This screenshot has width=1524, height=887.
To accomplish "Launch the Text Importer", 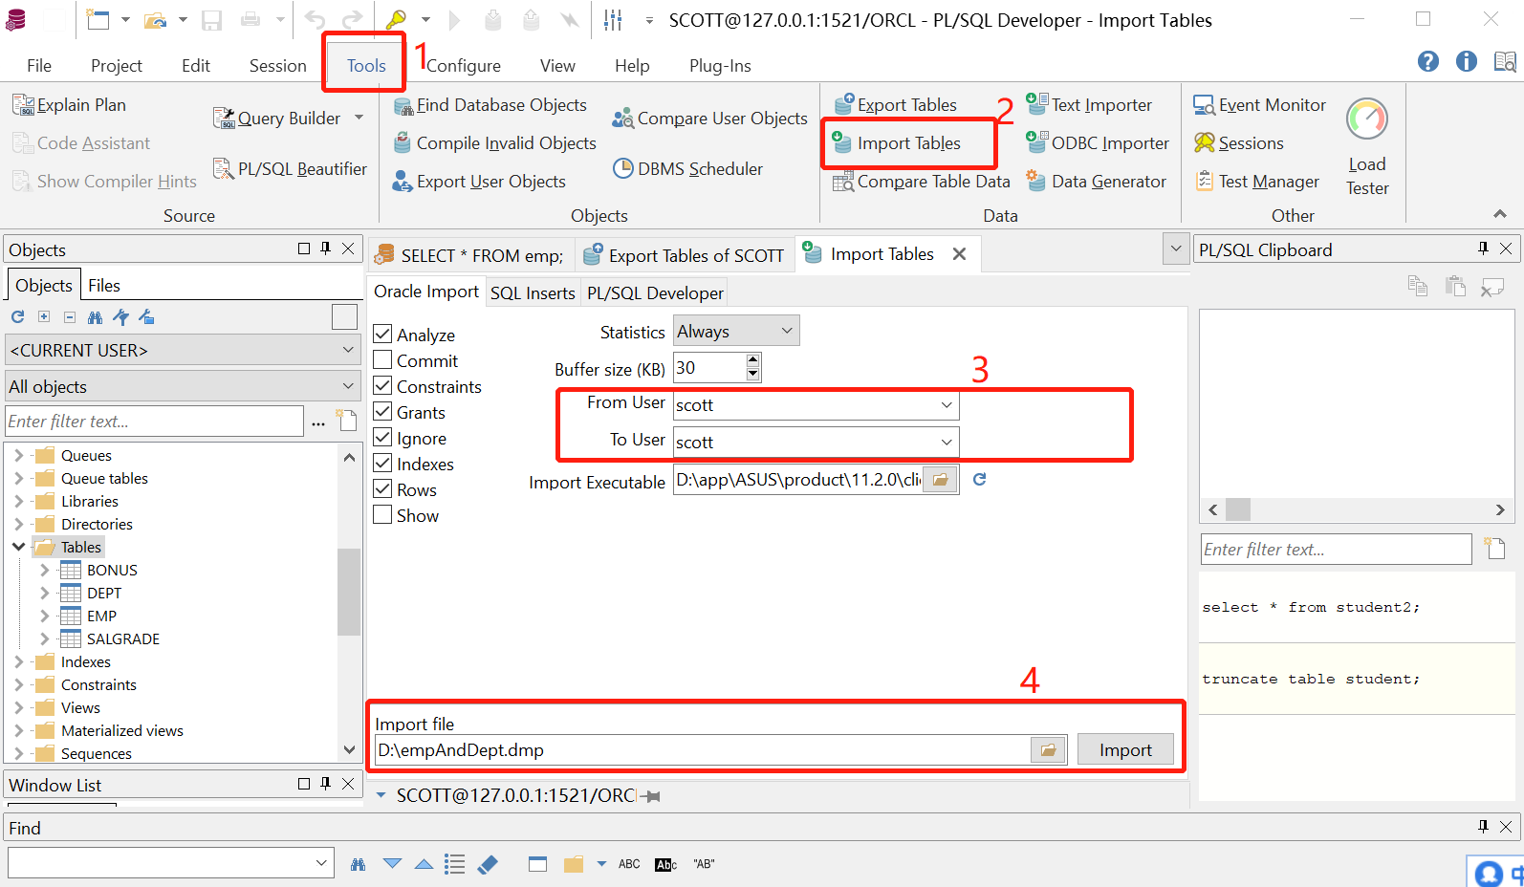I will coord(1089,105).
